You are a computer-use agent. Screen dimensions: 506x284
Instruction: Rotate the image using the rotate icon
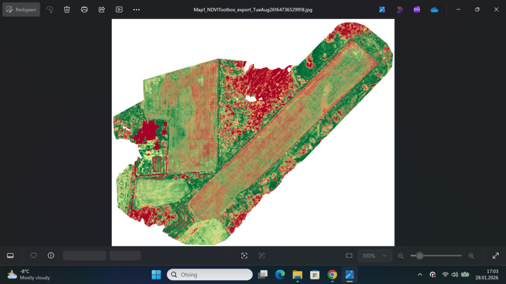tap(49, 9)
